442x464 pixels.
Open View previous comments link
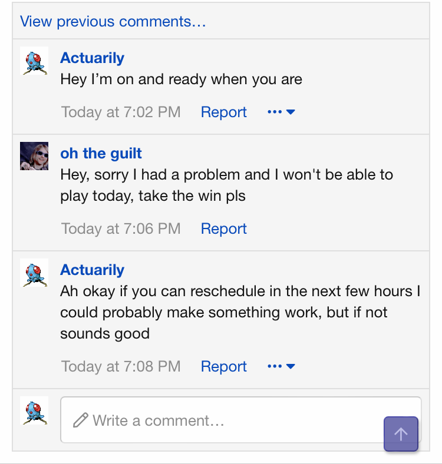coord(113,22)
